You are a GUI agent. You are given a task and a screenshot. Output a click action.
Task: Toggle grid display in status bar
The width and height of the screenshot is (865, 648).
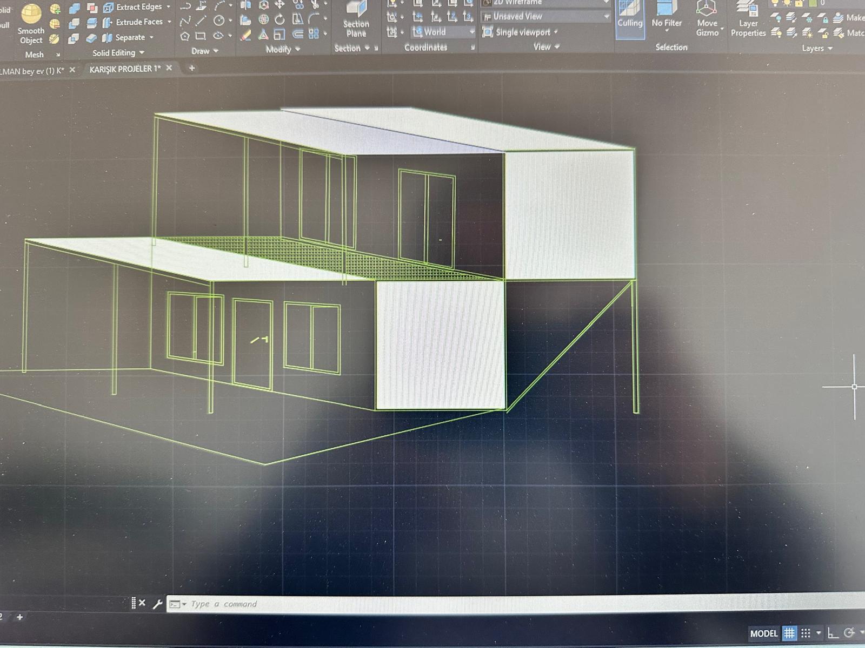click(789, 633)
